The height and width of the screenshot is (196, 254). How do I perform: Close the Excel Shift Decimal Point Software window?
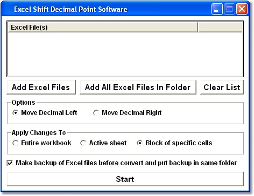(242, 9)
